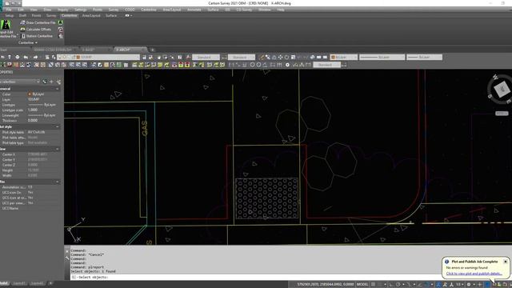Open the ByLayer lineweight dropdown
Image resolution: width=512 pixels, height=288 pixels.
pyautogui.click(x=425, y=57)
